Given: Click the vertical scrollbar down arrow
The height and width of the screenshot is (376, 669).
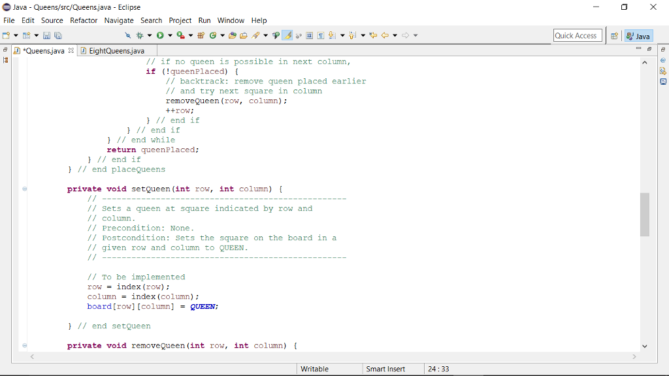Looking at the screenshot, I should [x=645, y=346].
